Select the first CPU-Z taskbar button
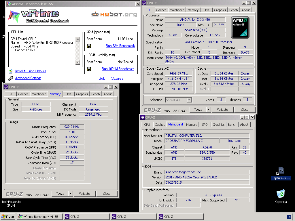The image size is (295, 221). (86, 217)
